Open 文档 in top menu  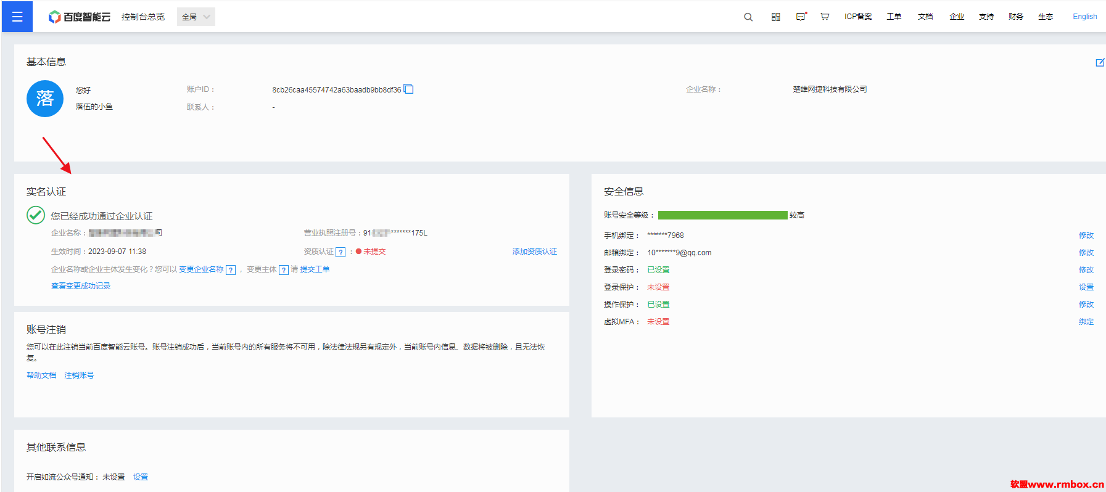[x=925, y=17]
